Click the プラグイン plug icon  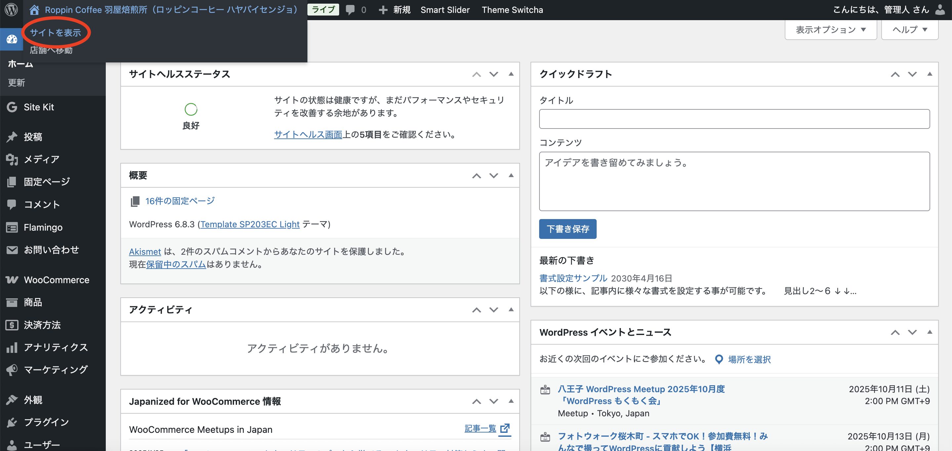12,422
